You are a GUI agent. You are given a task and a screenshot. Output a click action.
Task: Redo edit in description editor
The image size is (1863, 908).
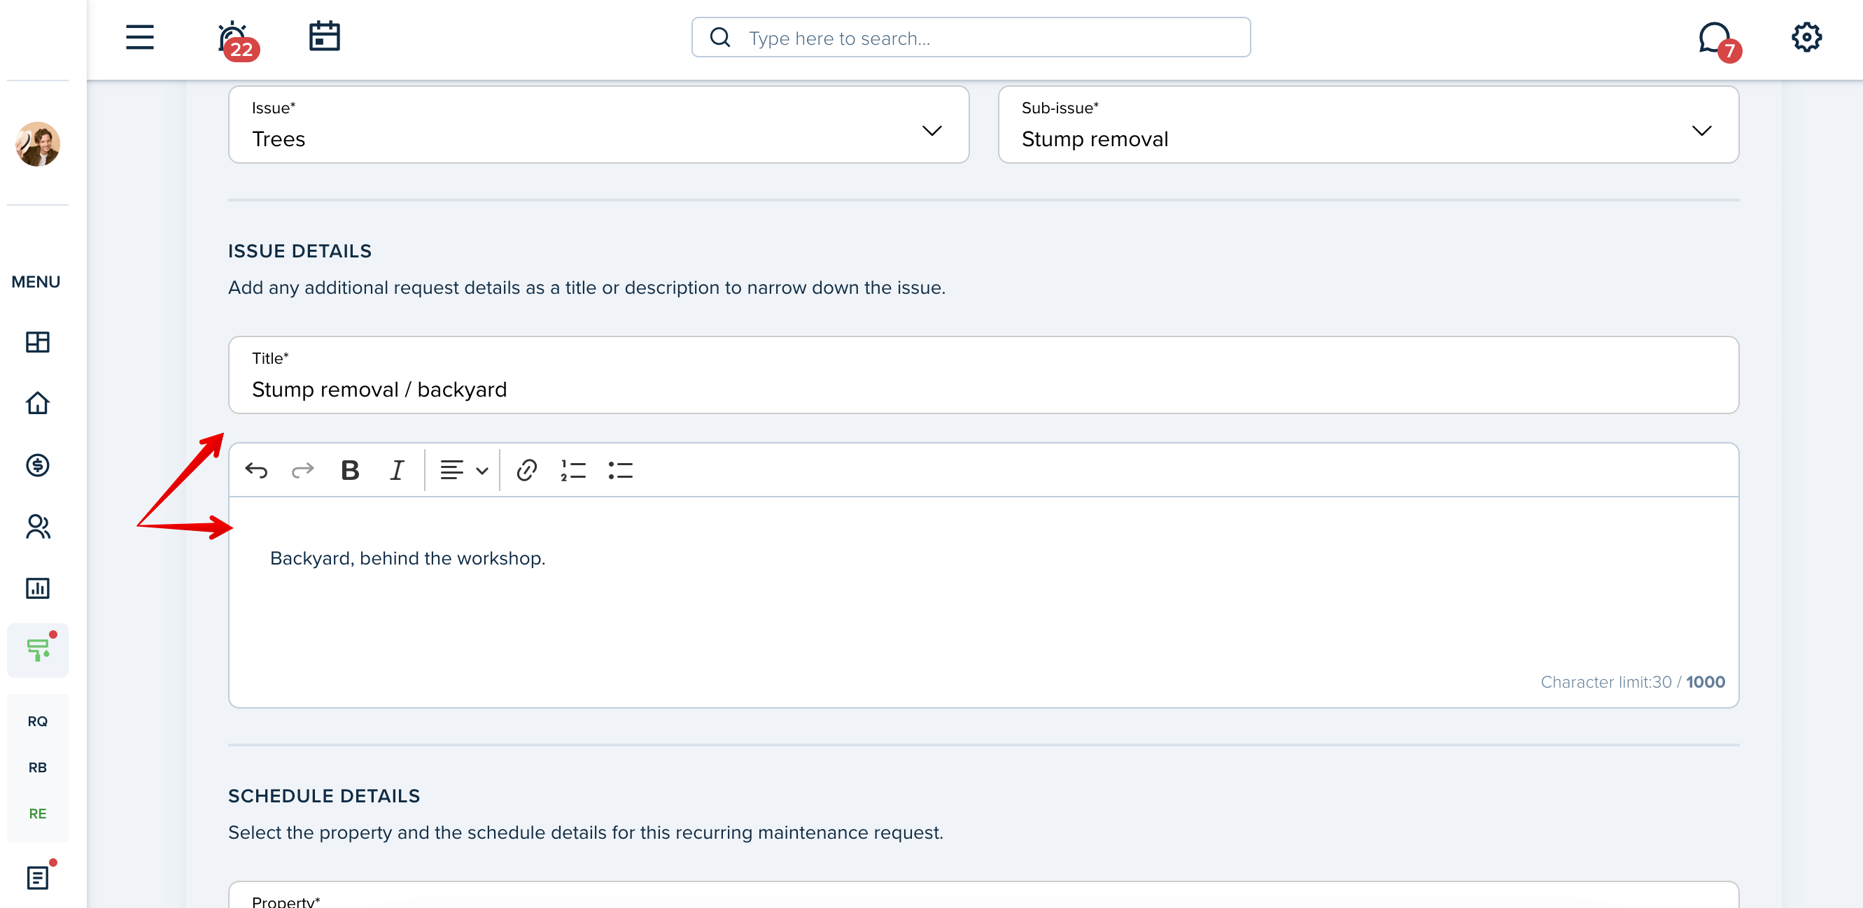pyautogui.click(x=302, y=471)
